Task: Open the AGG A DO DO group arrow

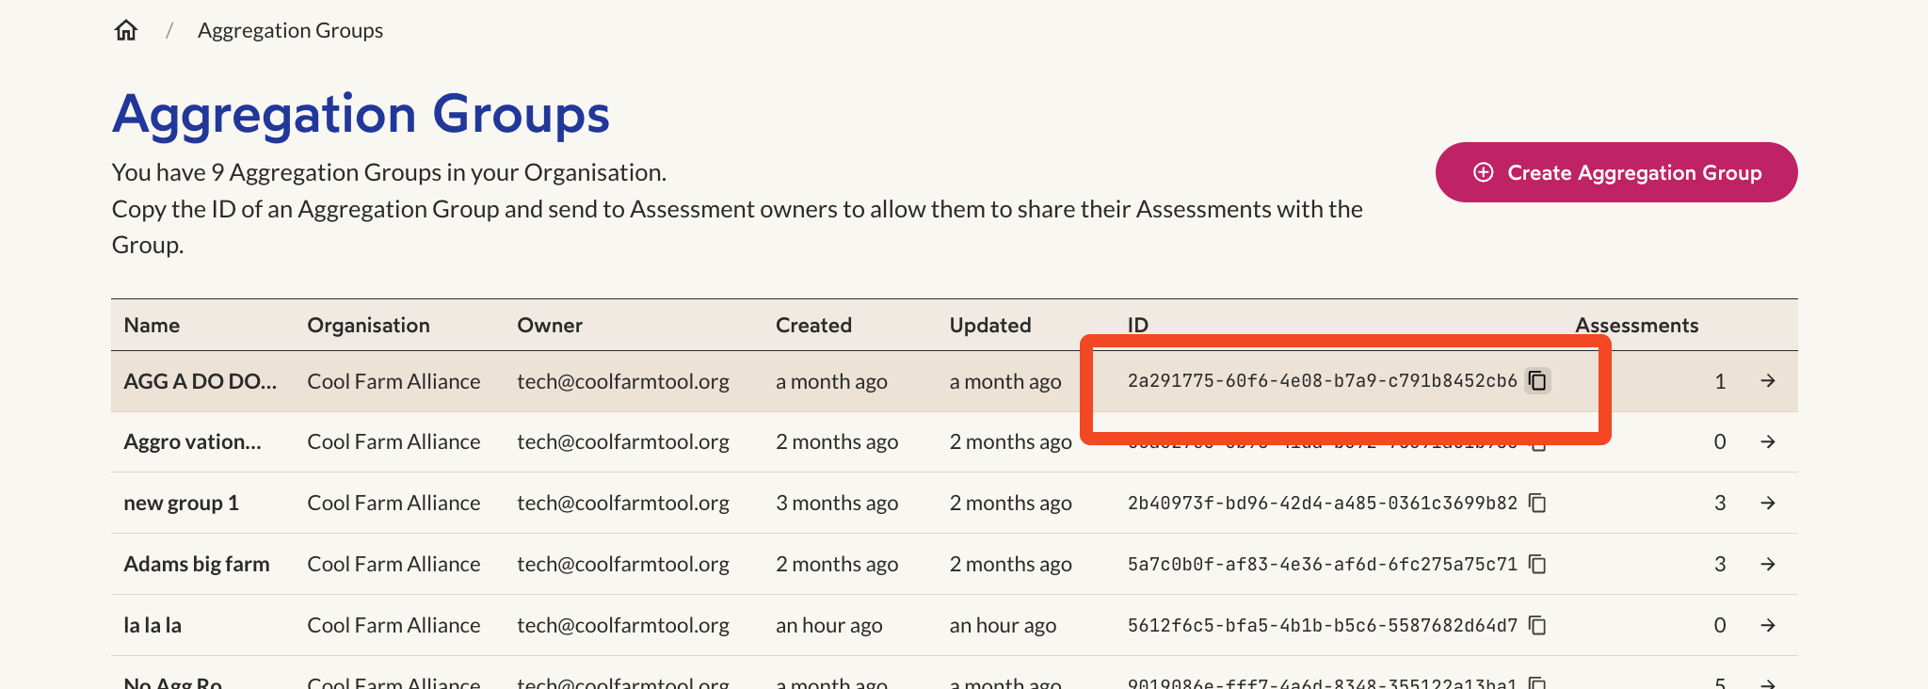Action: pyautogui.click(x=1768, y=380)
